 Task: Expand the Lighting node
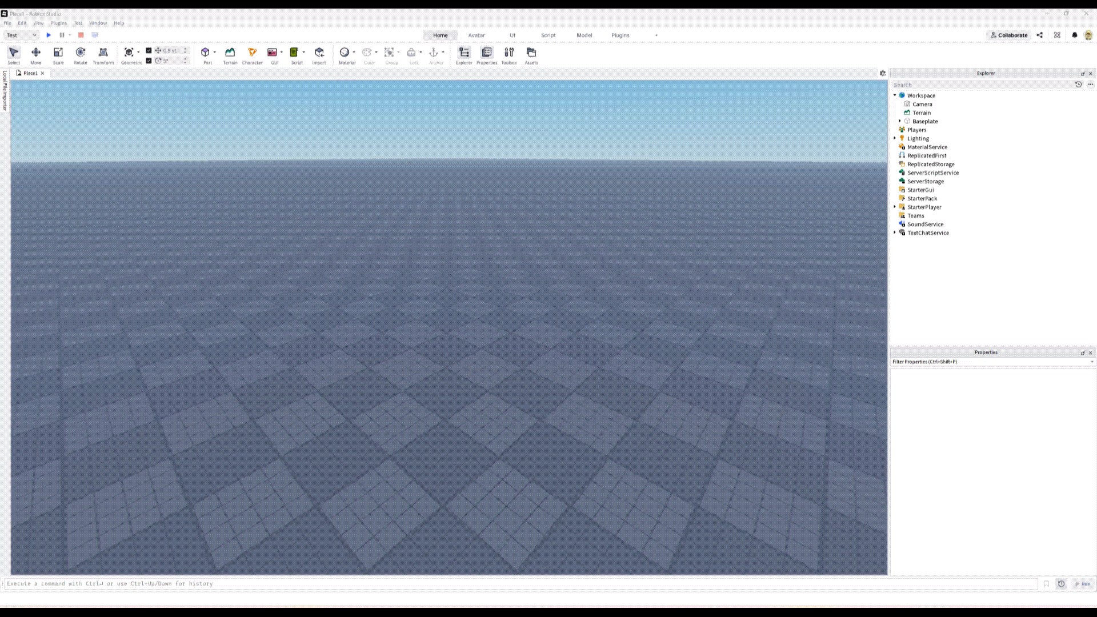pyautogui.click(x=895, y=138)
